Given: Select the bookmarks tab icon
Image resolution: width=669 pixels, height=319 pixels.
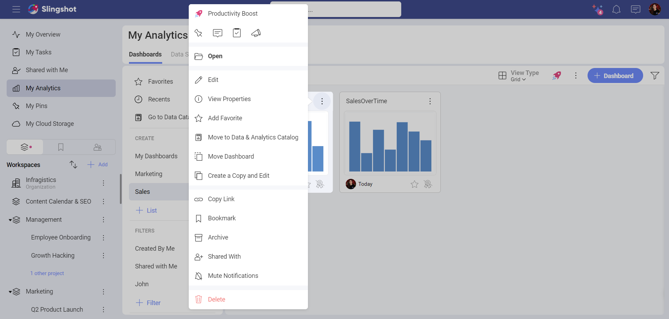Looking at the screenshot, I should click(x=61, y=147).
